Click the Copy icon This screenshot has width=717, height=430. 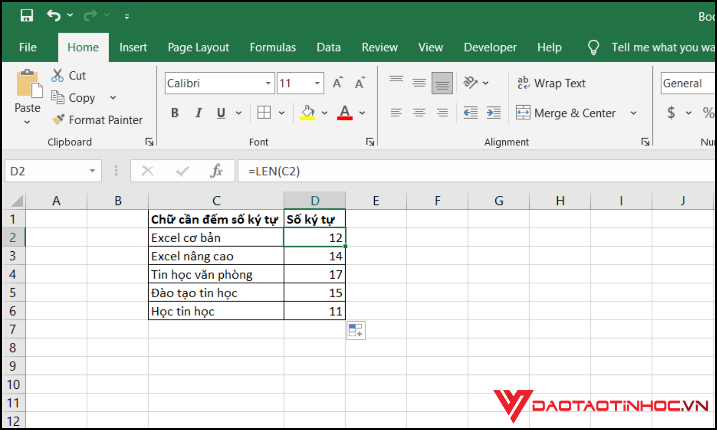click(x=58, y=97)
